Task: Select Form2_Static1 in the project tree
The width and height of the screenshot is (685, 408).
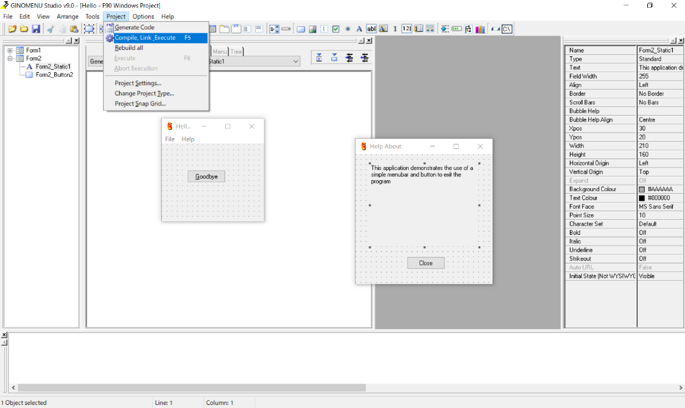Action: tap(53, 67)
